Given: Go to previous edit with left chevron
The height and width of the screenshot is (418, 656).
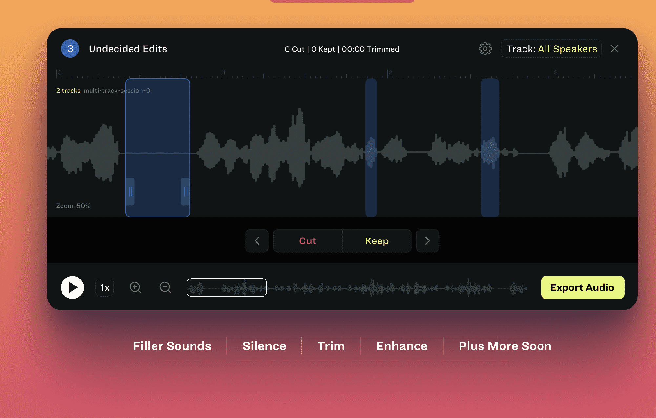Looking at the screenshot, I should [257, 241].
